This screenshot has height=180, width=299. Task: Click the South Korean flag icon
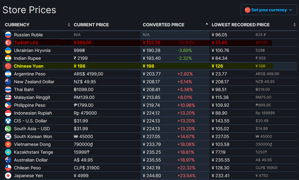coord(8,136)
